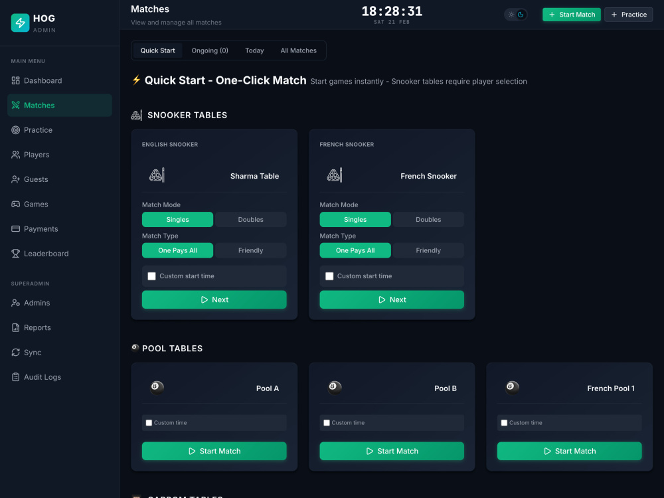Check Custom time for Pool A

149,422
